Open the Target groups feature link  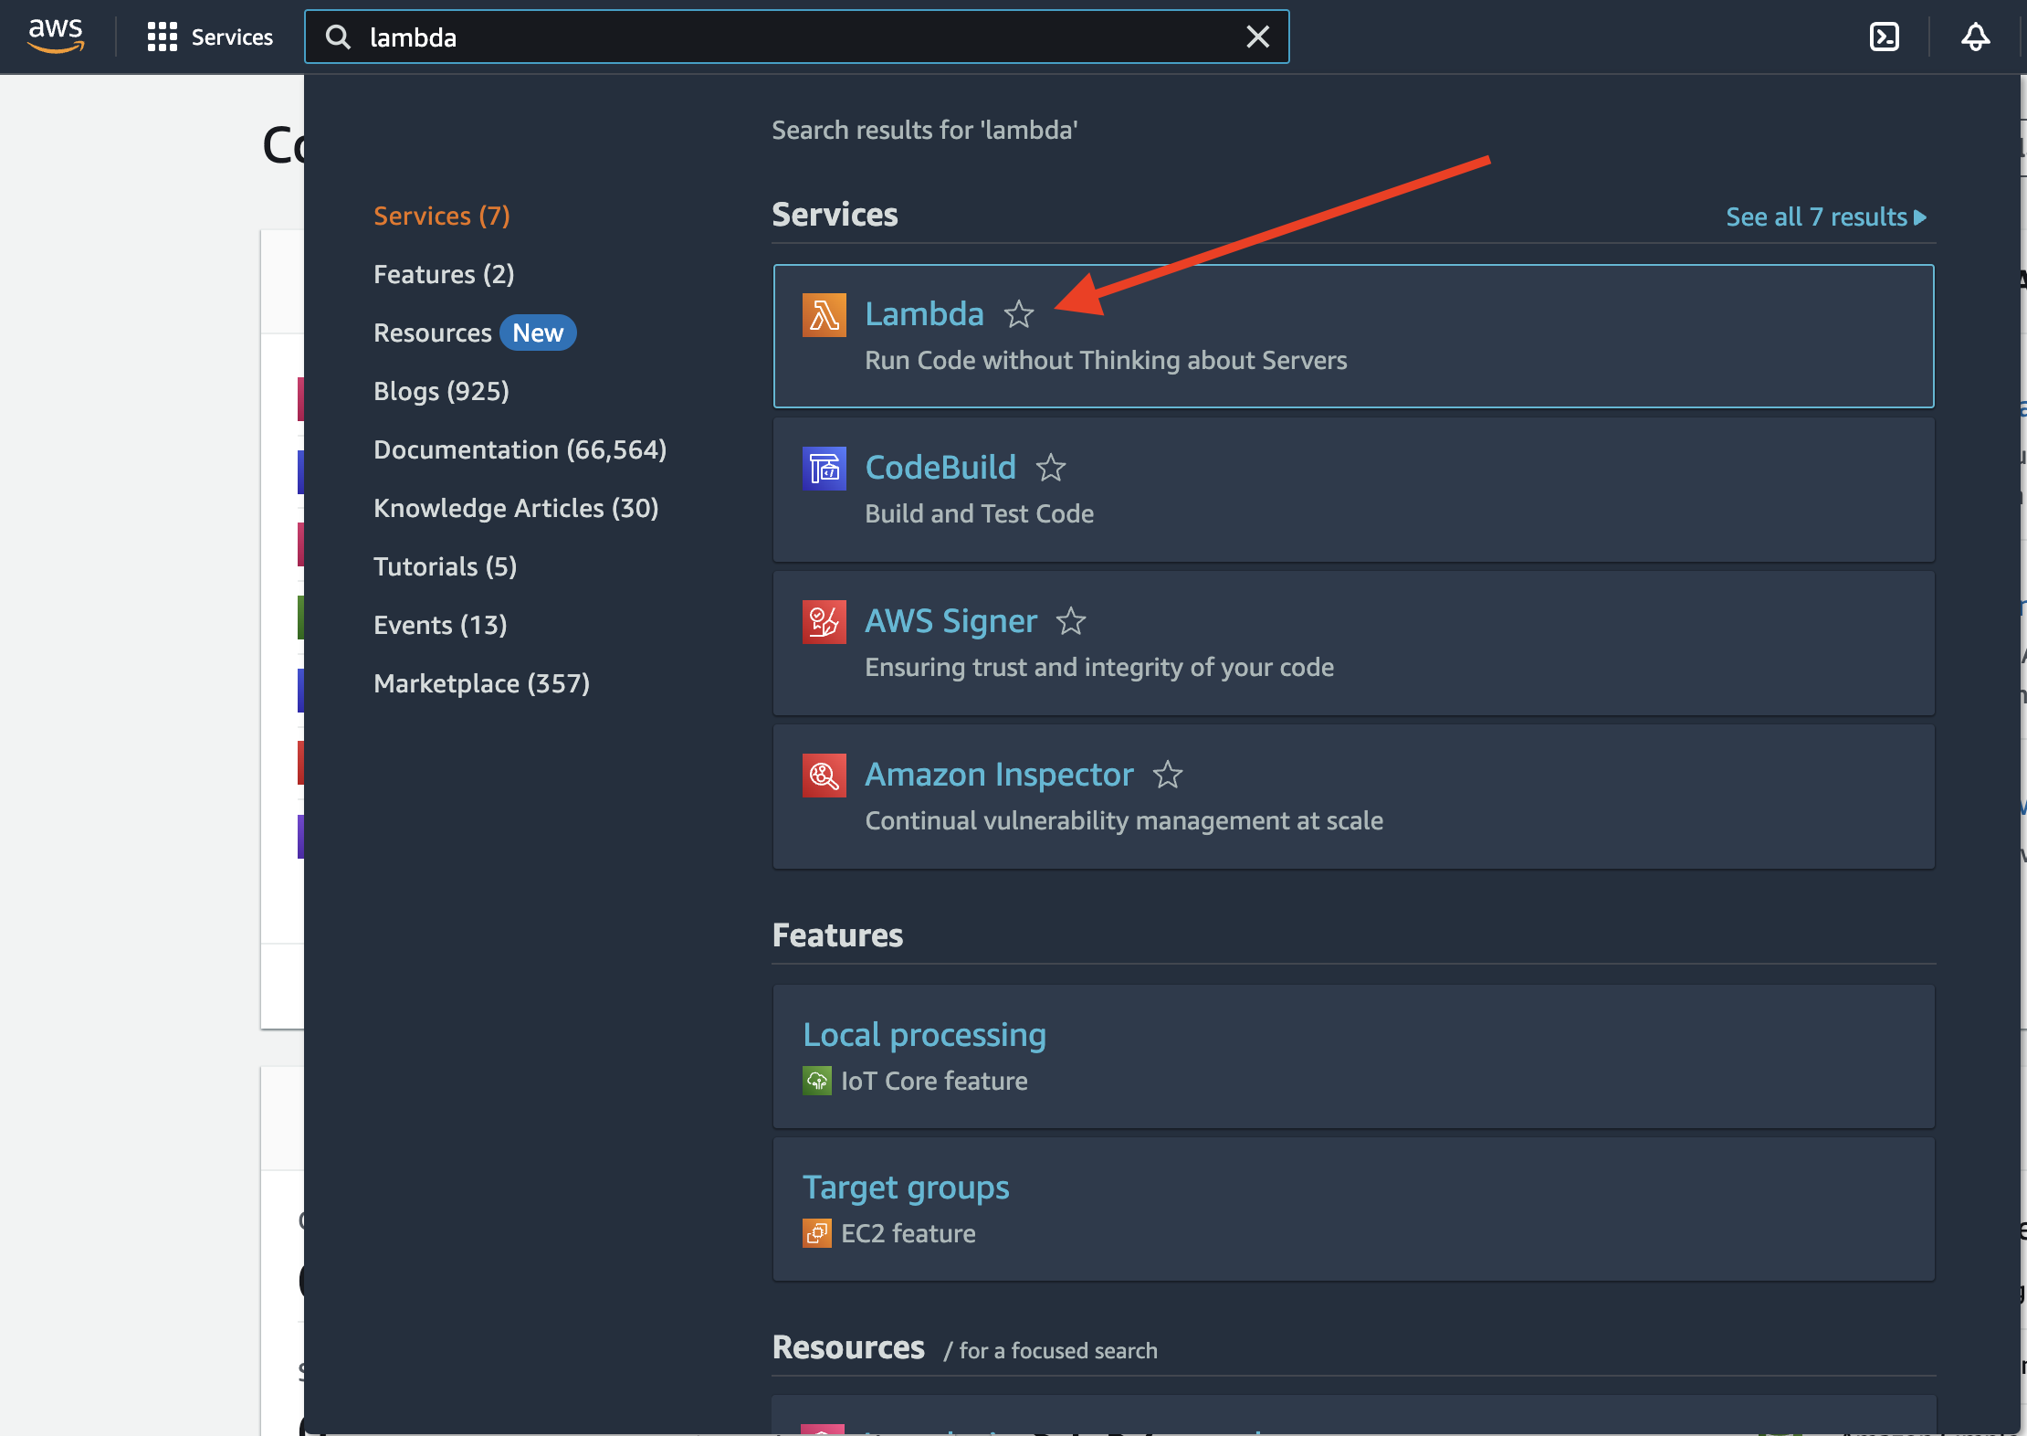coord(906,1188)
